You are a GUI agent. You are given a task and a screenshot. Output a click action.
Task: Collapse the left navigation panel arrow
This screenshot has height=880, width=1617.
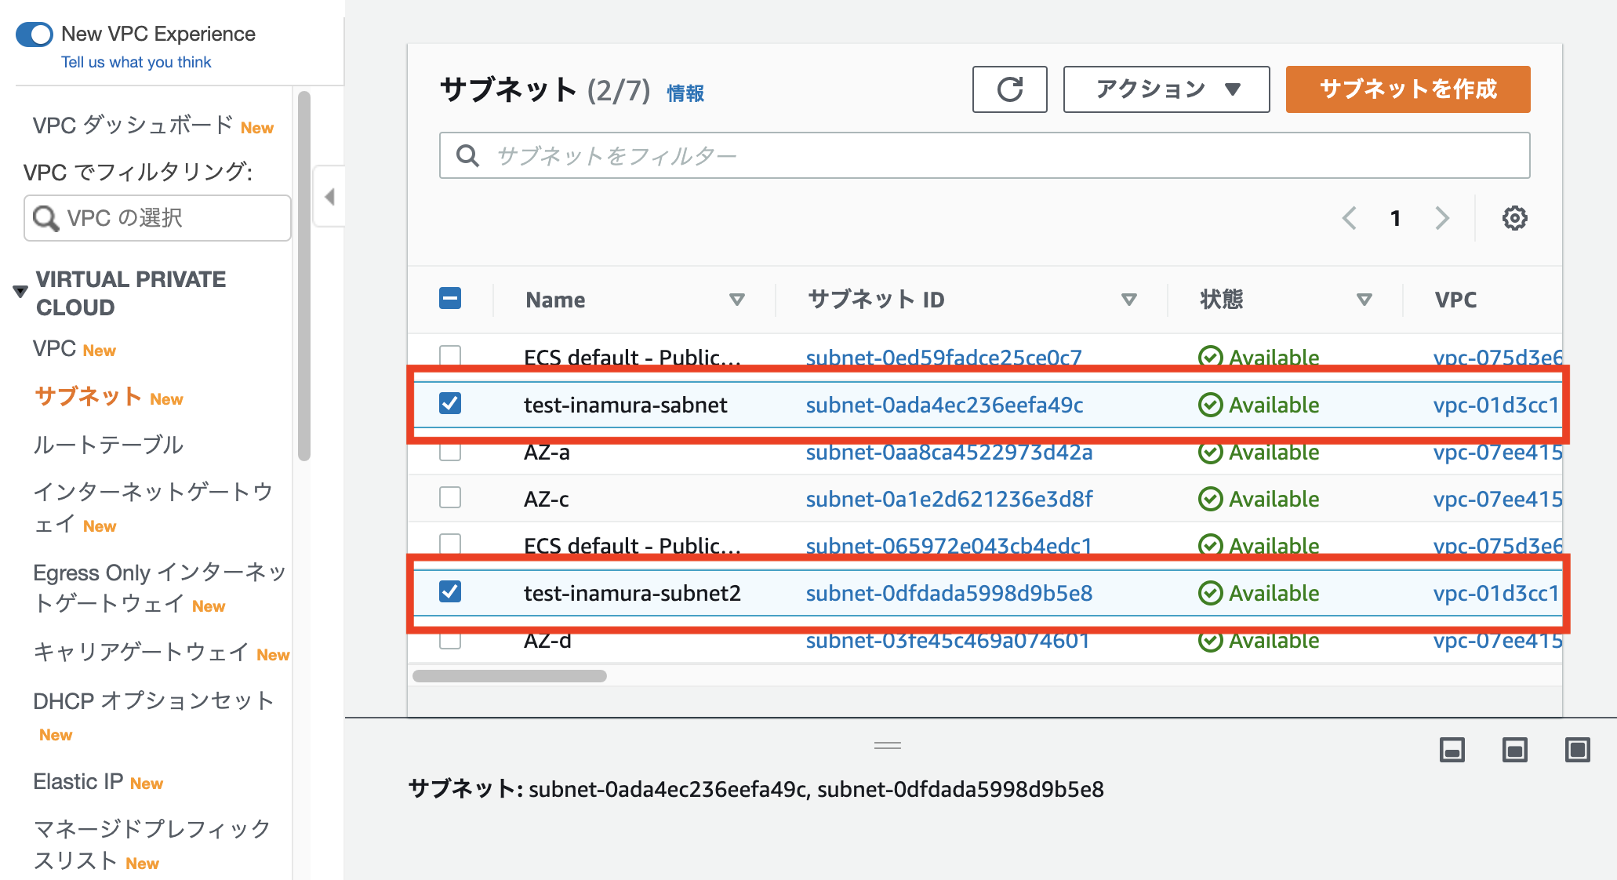pos(329,197)
